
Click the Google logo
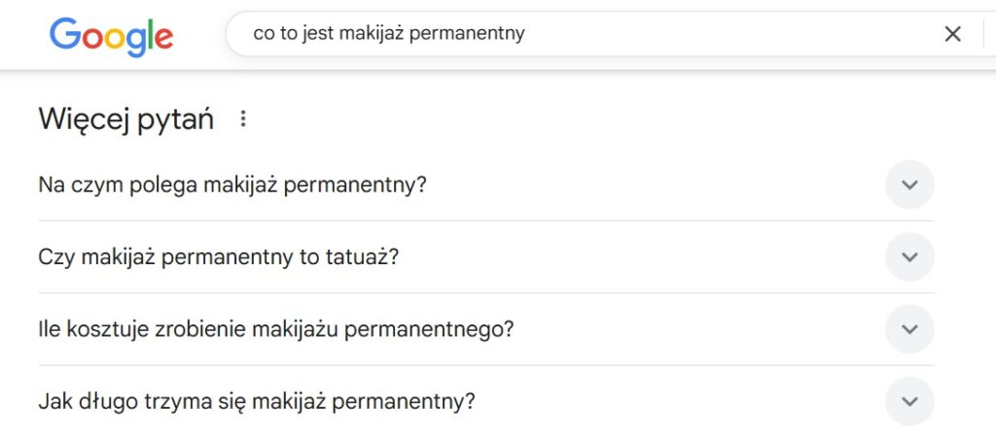111,37
